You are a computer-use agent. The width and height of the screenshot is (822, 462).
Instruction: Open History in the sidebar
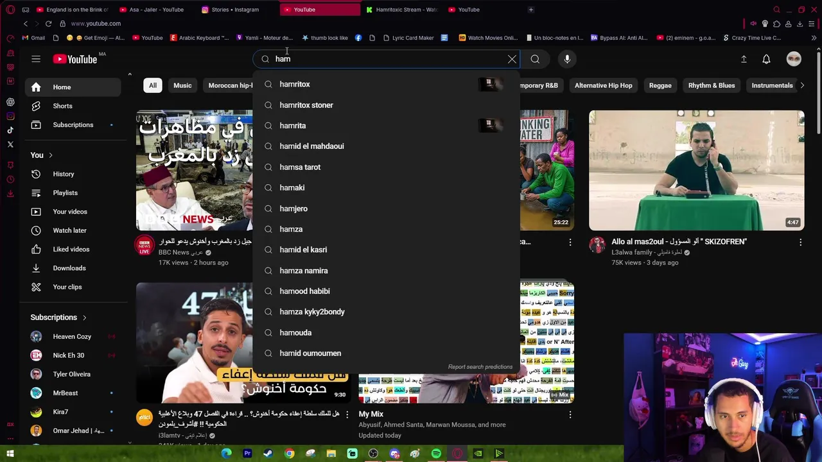(x=73, y=174)
